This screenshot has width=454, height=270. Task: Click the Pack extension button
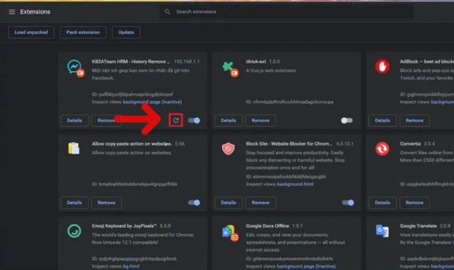83,32
